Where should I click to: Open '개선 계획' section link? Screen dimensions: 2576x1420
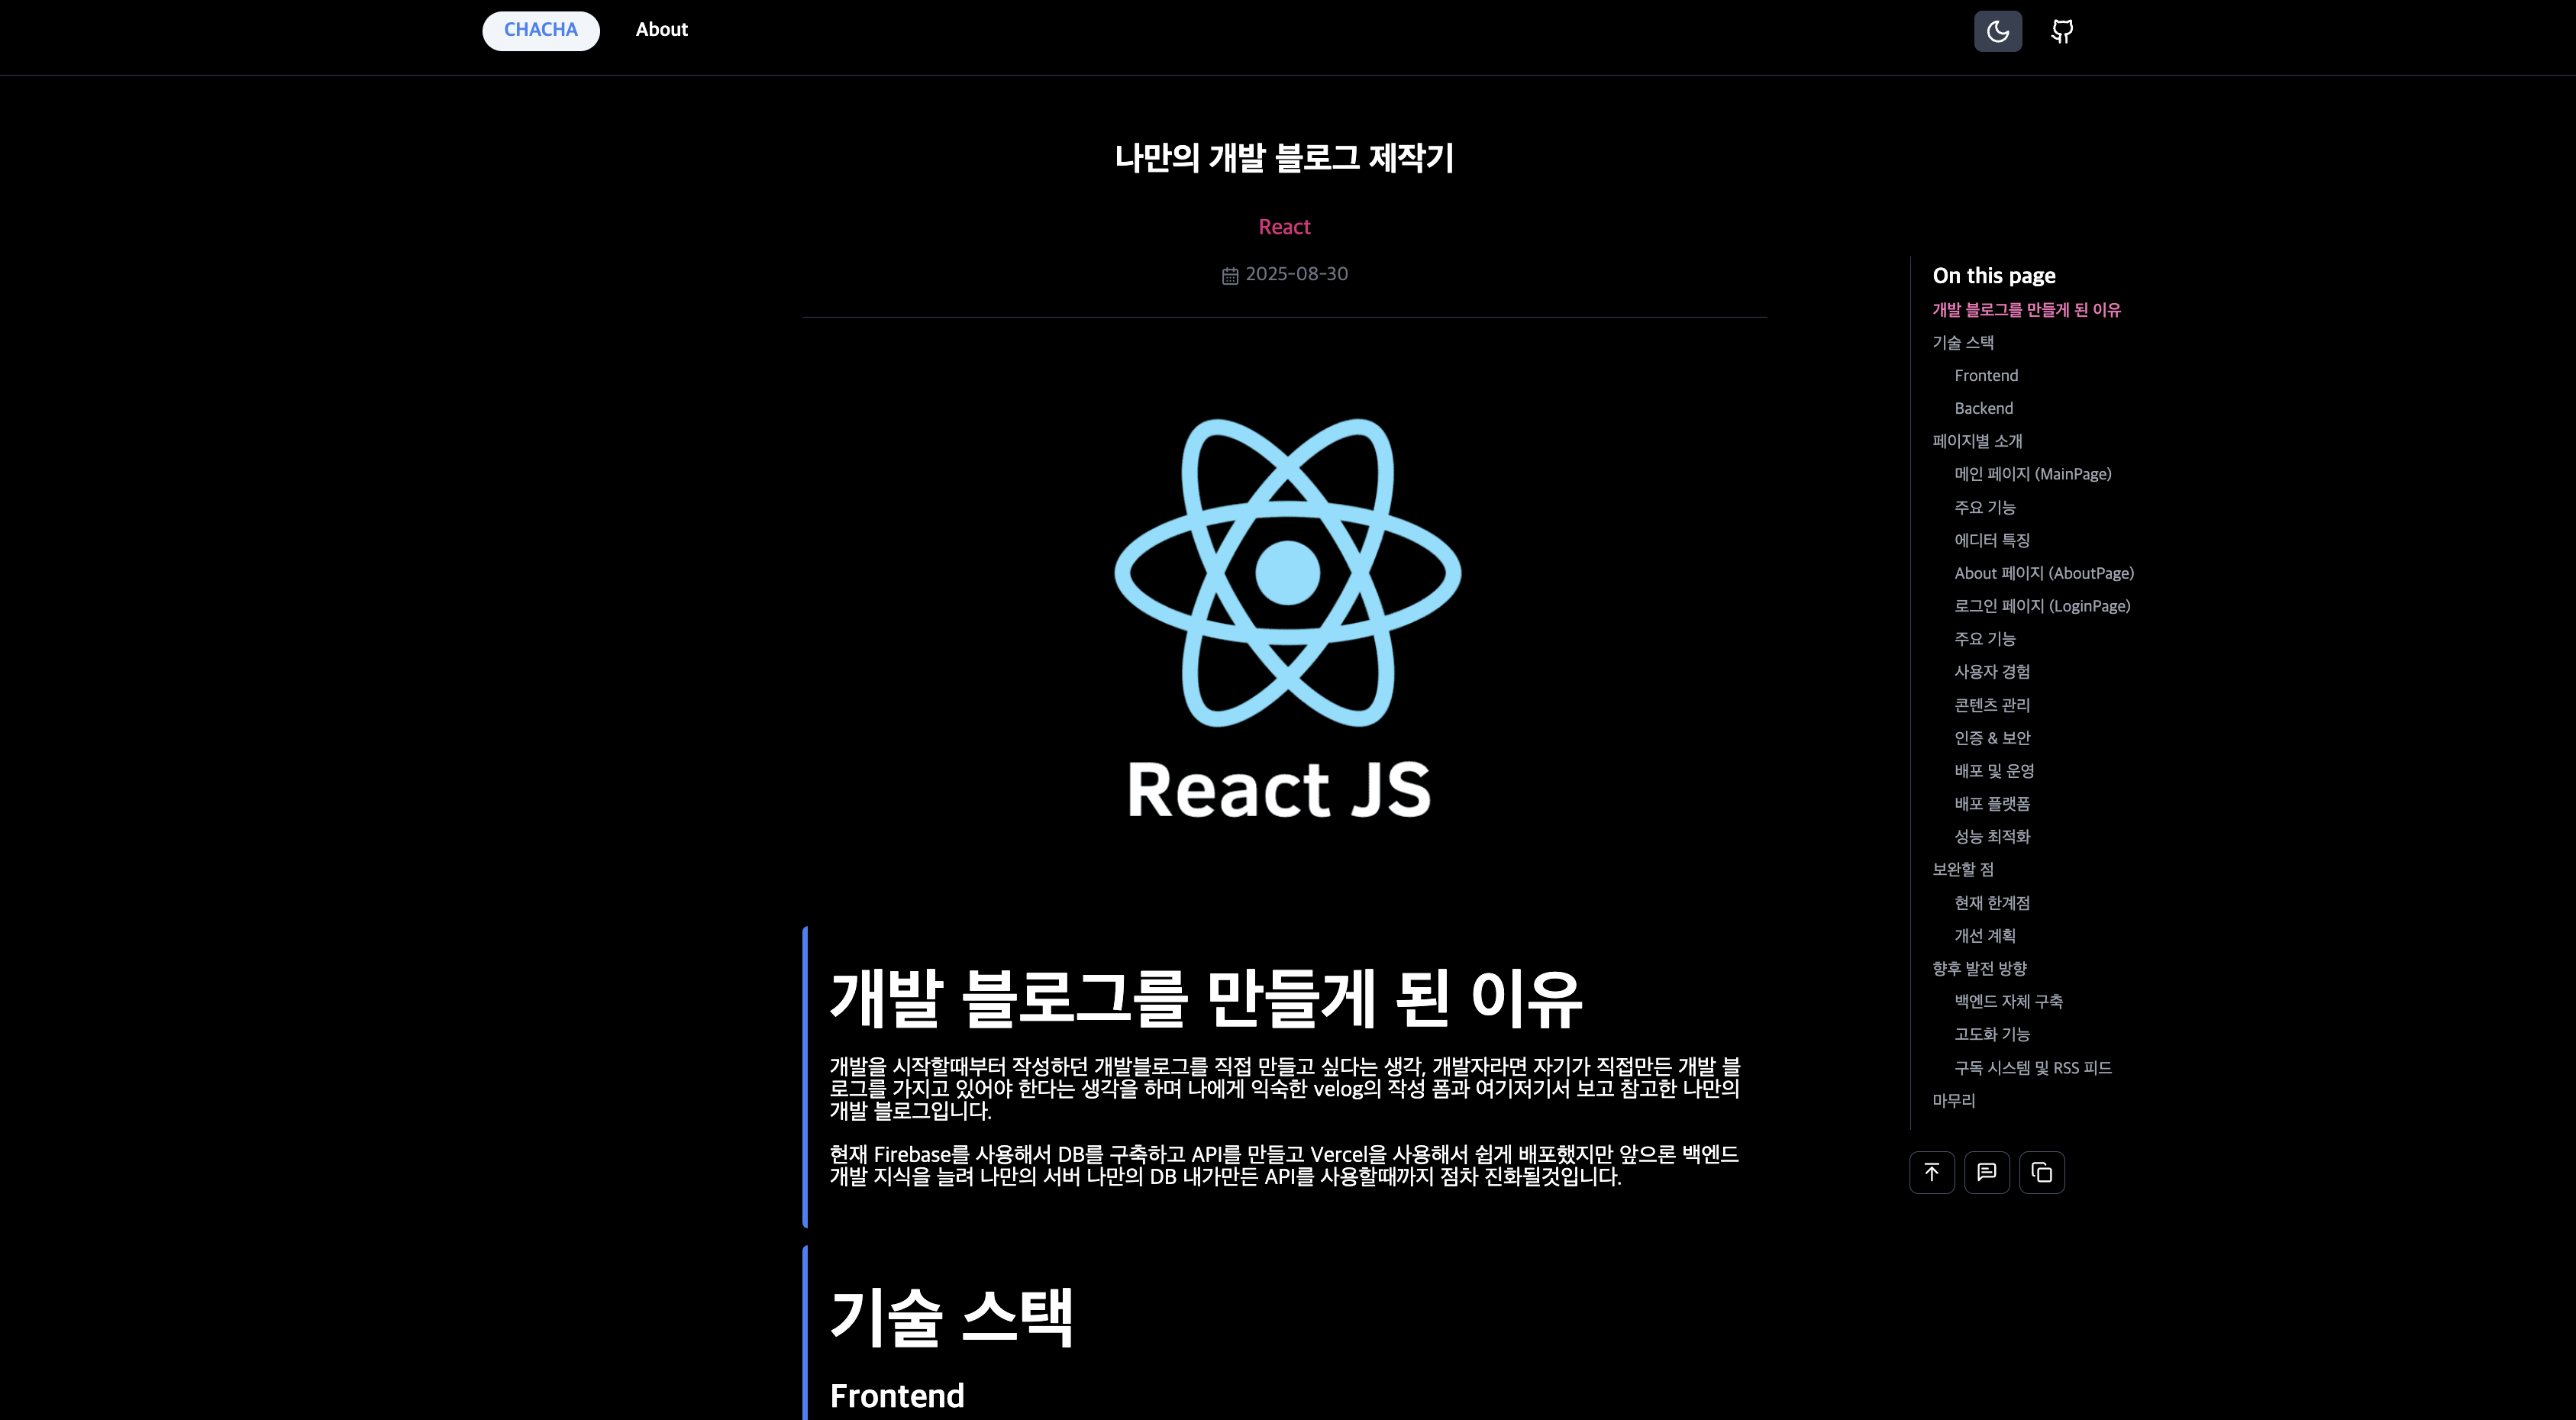click(1984, 936)
